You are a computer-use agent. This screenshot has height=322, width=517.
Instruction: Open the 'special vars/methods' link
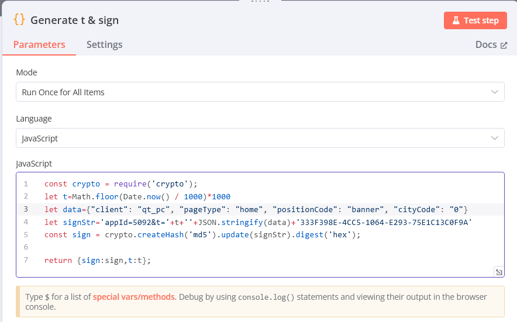133,297
